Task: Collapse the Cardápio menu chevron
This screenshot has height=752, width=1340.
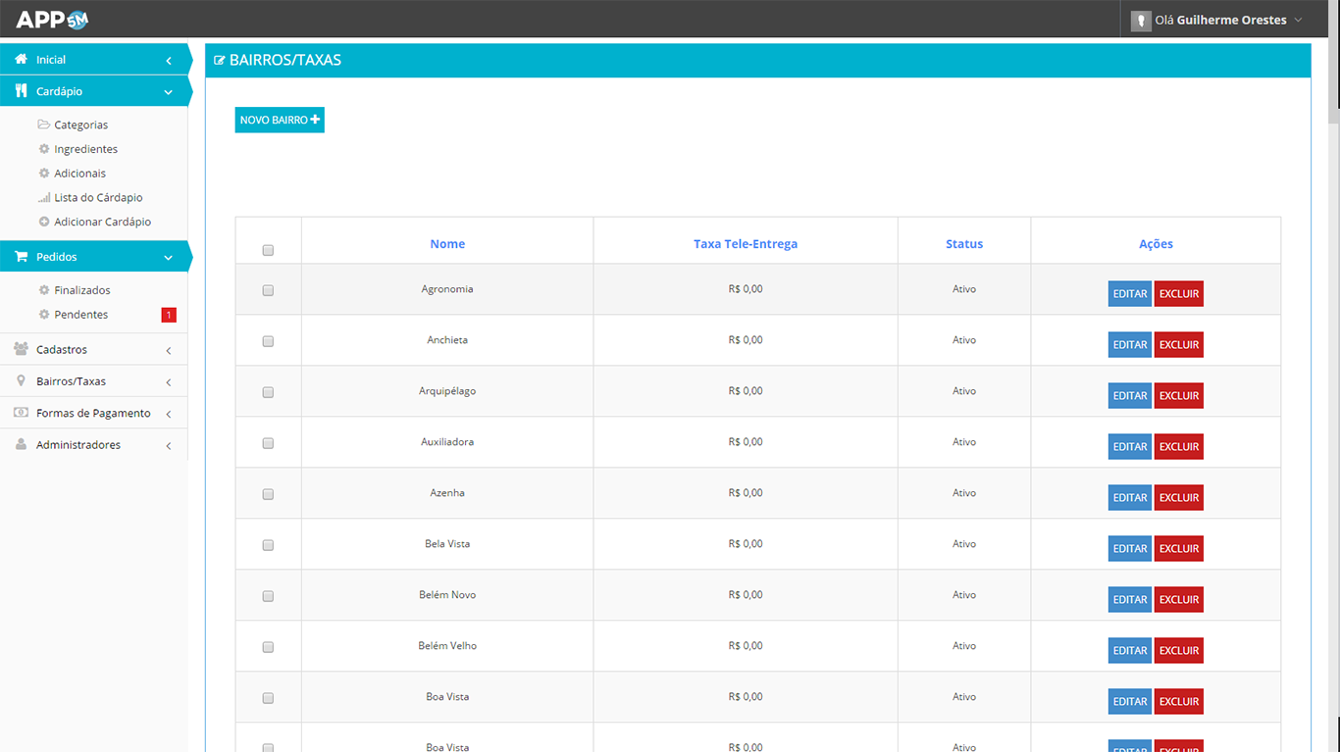Action: pos(169,92)
